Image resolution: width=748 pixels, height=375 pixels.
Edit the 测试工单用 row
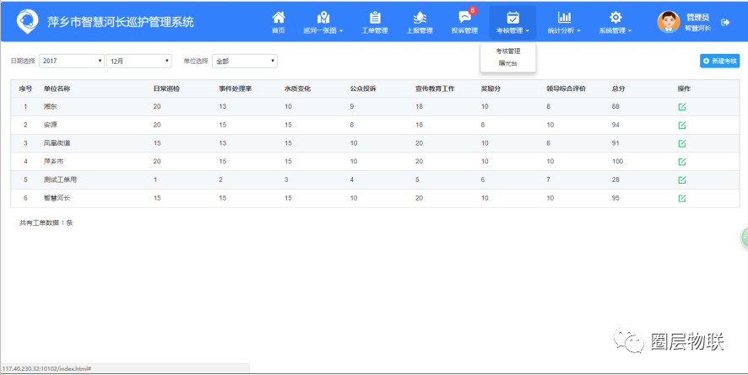pos(682,179)
